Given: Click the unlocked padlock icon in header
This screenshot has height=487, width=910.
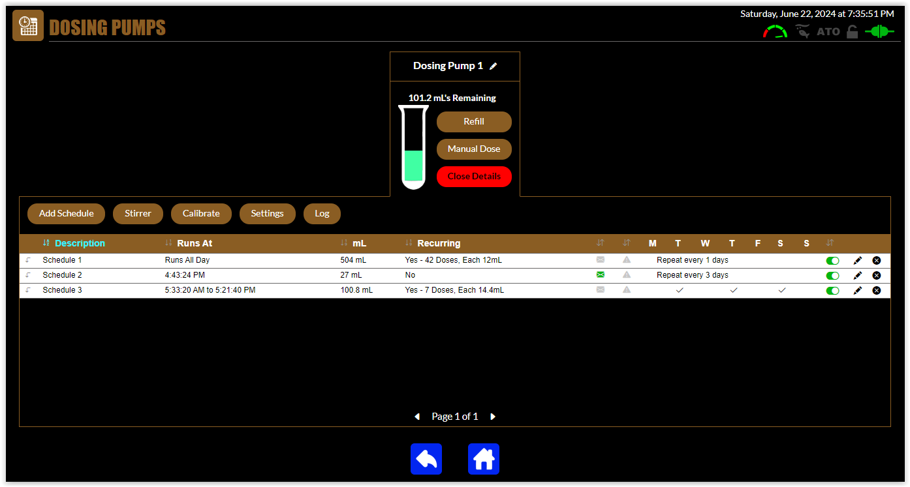Looking at the screenshot, I should tap(852, 31).
